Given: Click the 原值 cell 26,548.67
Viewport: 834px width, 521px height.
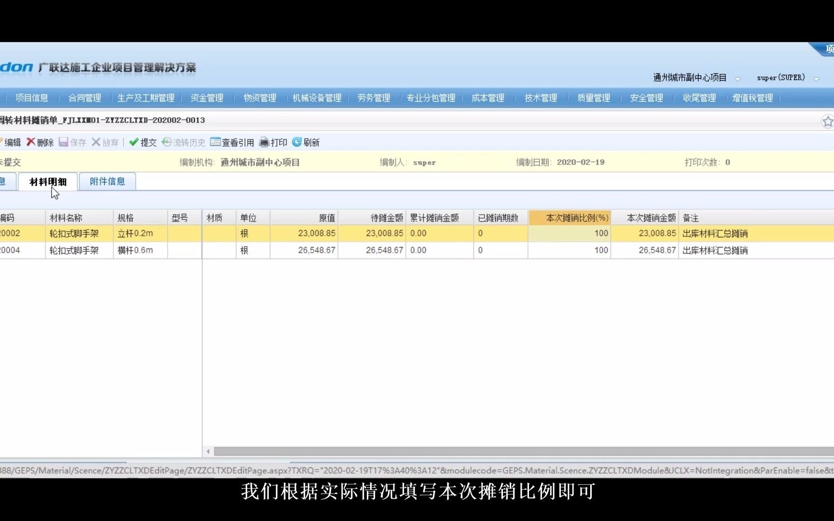Looking at the screenshot, I should pos(304,250).
